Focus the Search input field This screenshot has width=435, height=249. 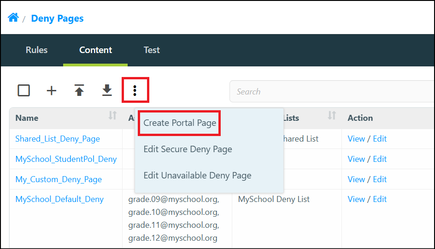[332, 92]
